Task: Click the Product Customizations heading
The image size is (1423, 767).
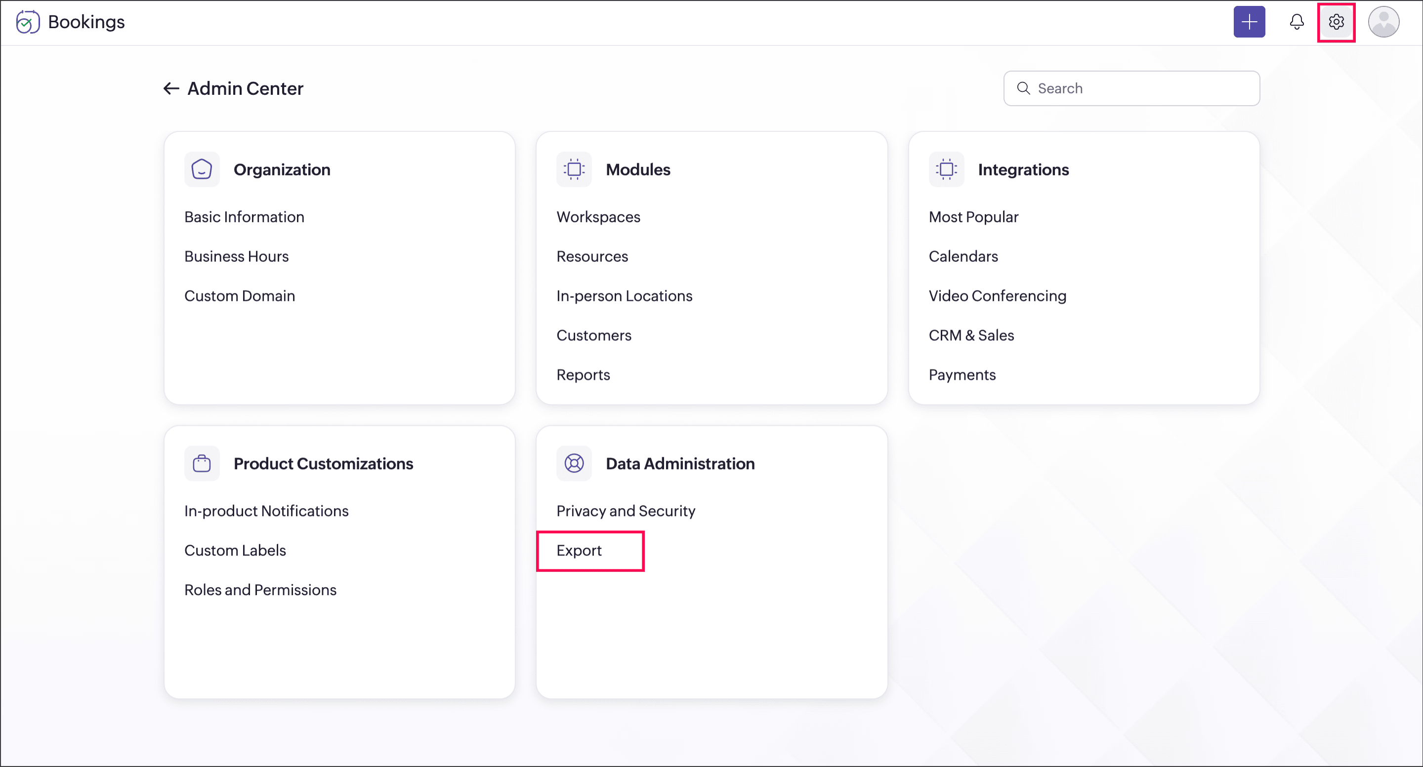Action: click(323, 463)
